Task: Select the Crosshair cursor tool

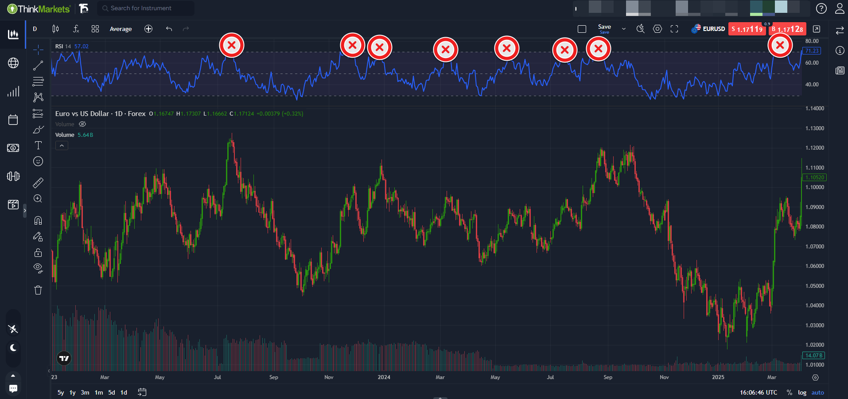Action: coord(38,50)
